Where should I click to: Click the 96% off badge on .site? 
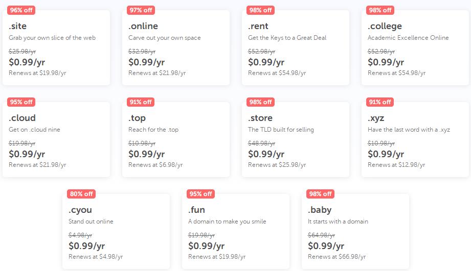(21, 10)
